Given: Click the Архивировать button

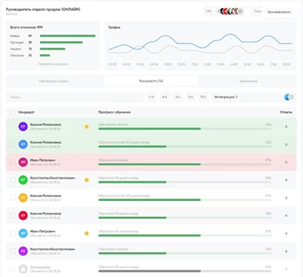Looking at the screenshot, I should [279, 12].
